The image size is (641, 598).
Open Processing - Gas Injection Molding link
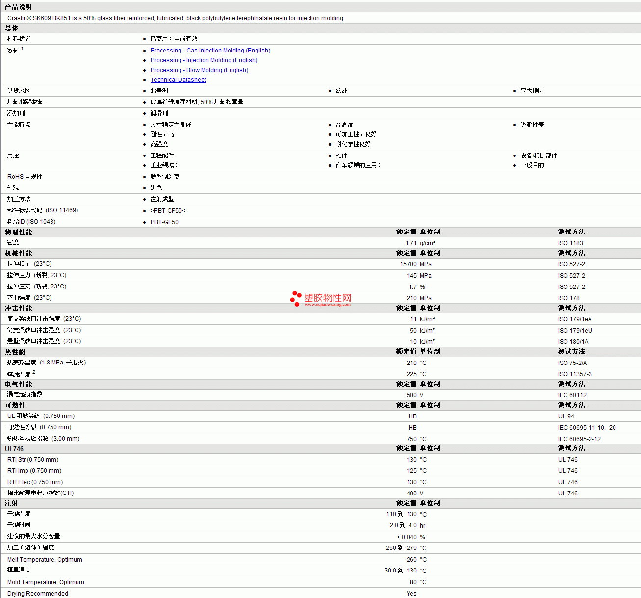click(210, 51)
